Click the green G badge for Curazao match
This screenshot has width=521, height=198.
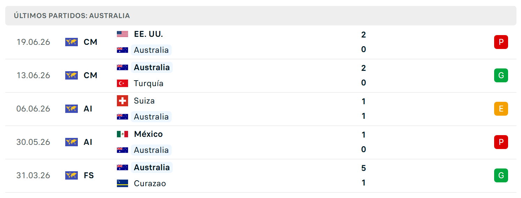501,175
